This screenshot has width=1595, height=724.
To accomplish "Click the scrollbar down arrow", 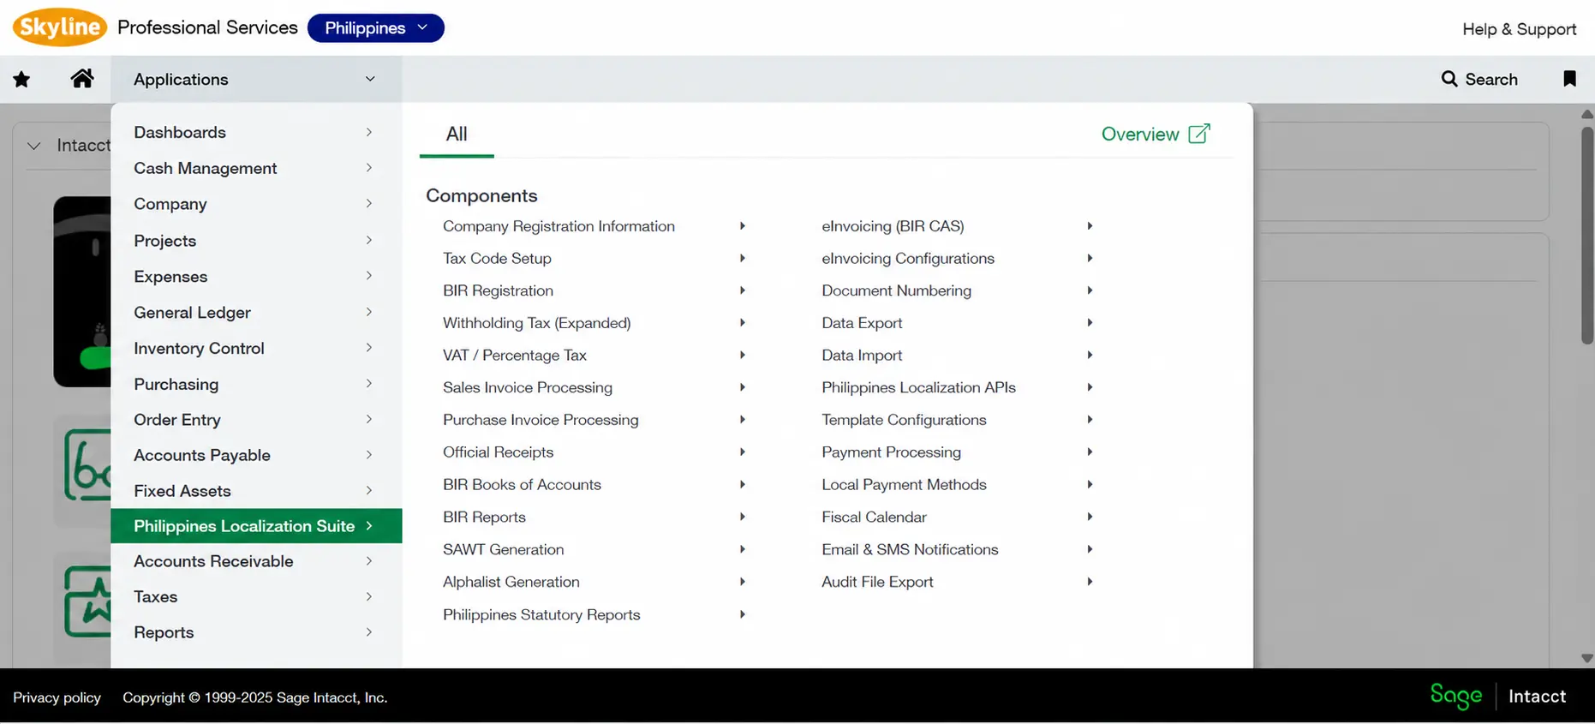I will tap(1586, 659).
